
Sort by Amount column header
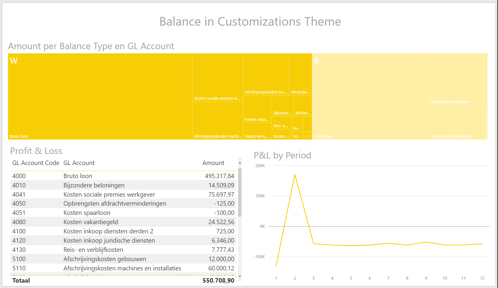click(213, 163)
